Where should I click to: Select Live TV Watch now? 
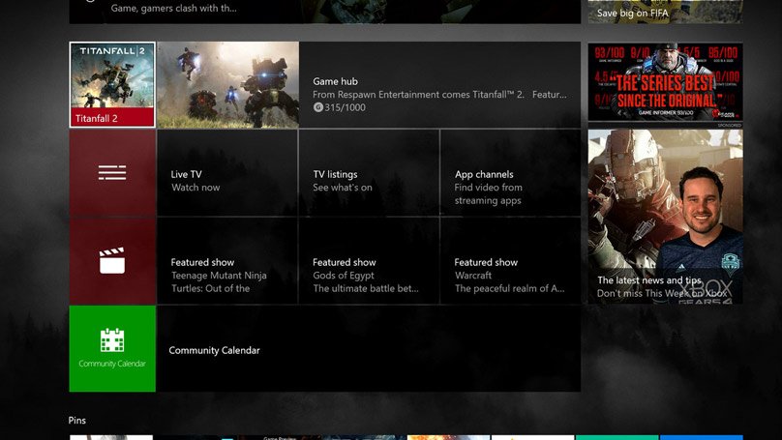227,173
